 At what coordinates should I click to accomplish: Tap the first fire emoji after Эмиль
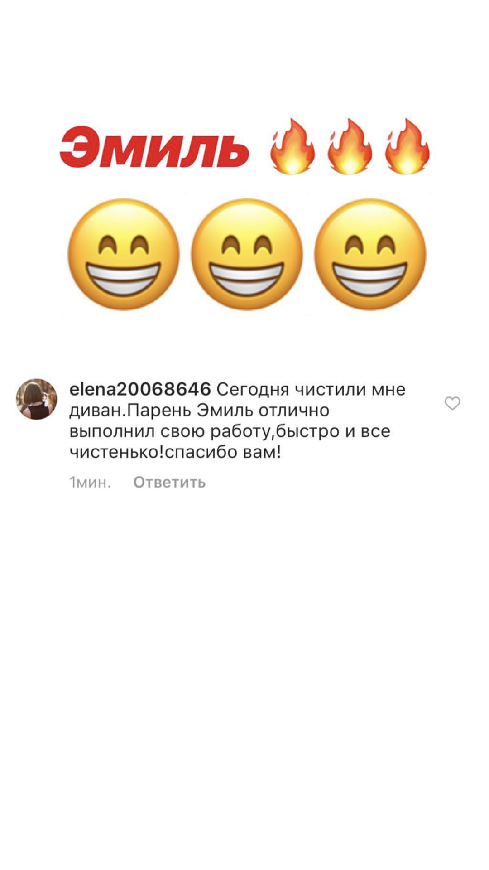coord(292,146)
